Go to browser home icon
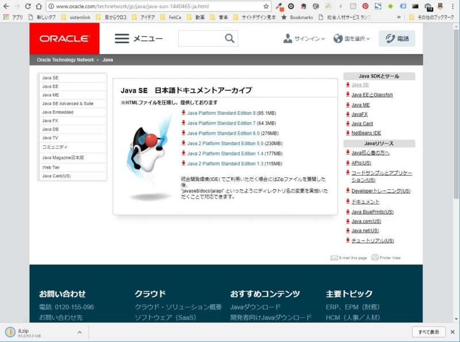 pyautogui.click(x=39, y=6)
